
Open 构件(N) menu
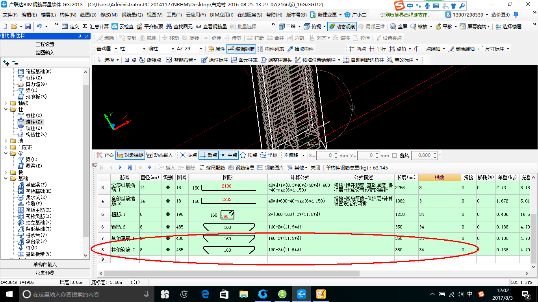click(68, 15)
